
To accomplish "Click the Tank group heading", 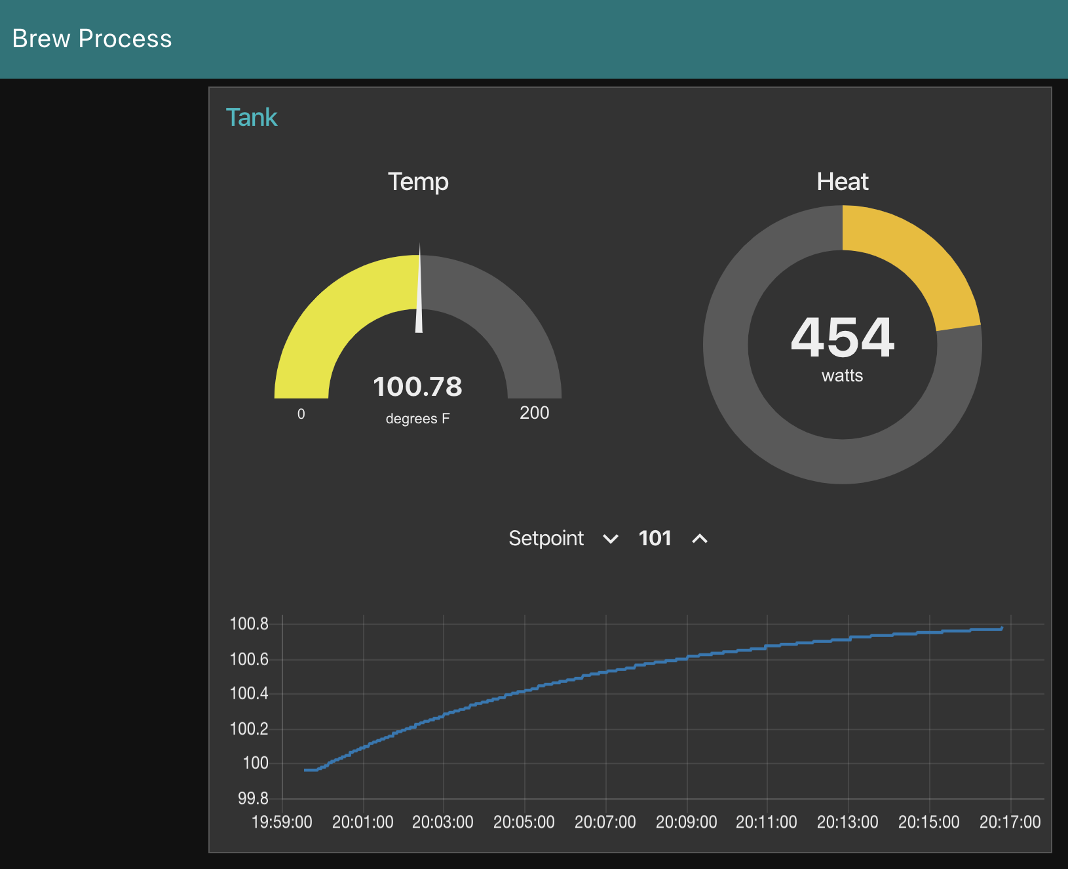I will (x=252, y=117).
